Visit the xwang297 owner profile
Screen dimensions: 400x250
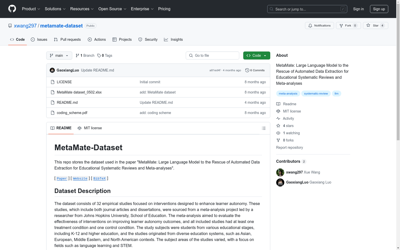tap(25, 26)
